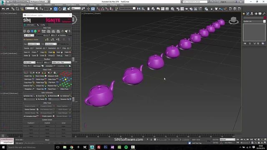
Task: Switch to the SINI Tools tab
Action: point(29,25)
